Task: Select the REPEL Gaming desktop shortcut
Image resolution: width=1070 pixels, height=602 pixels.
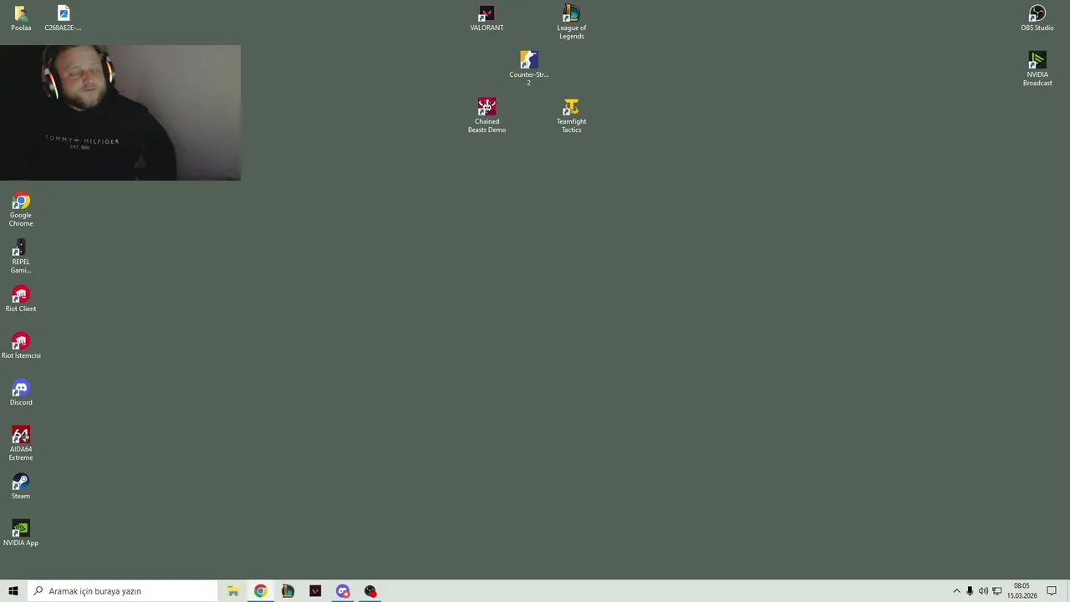Action: pyautogui.click(x=21, y=257)
